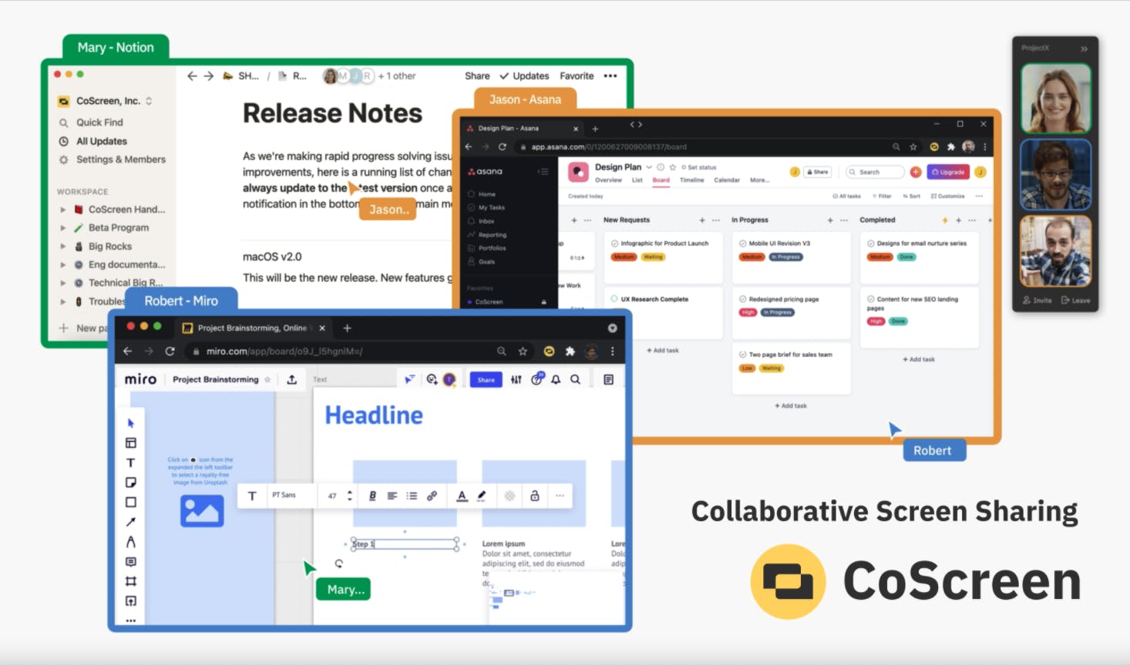Click the red plus button in Asana
The width and height of the screenshot is (1130, 666).
pos(916,172)
